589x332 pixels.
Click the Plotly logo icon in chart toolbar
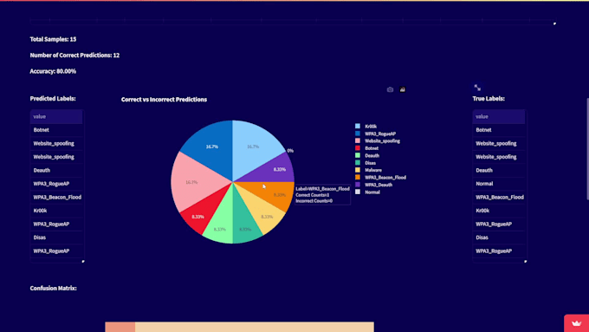coord(402,89)
